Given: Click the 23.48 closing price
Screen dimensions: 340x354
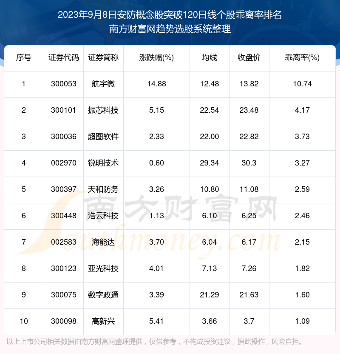Looking at the screenshot, I should point(249,110).
